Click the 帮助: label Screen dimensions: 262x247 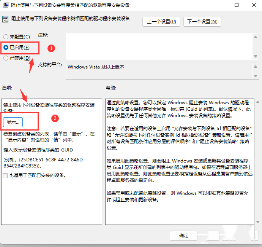tap(111, 88)
